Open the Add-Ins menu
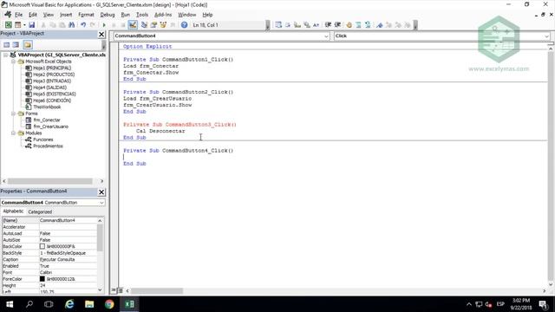The height and width of the screenshot is (312, 555). tap(163, 15)
